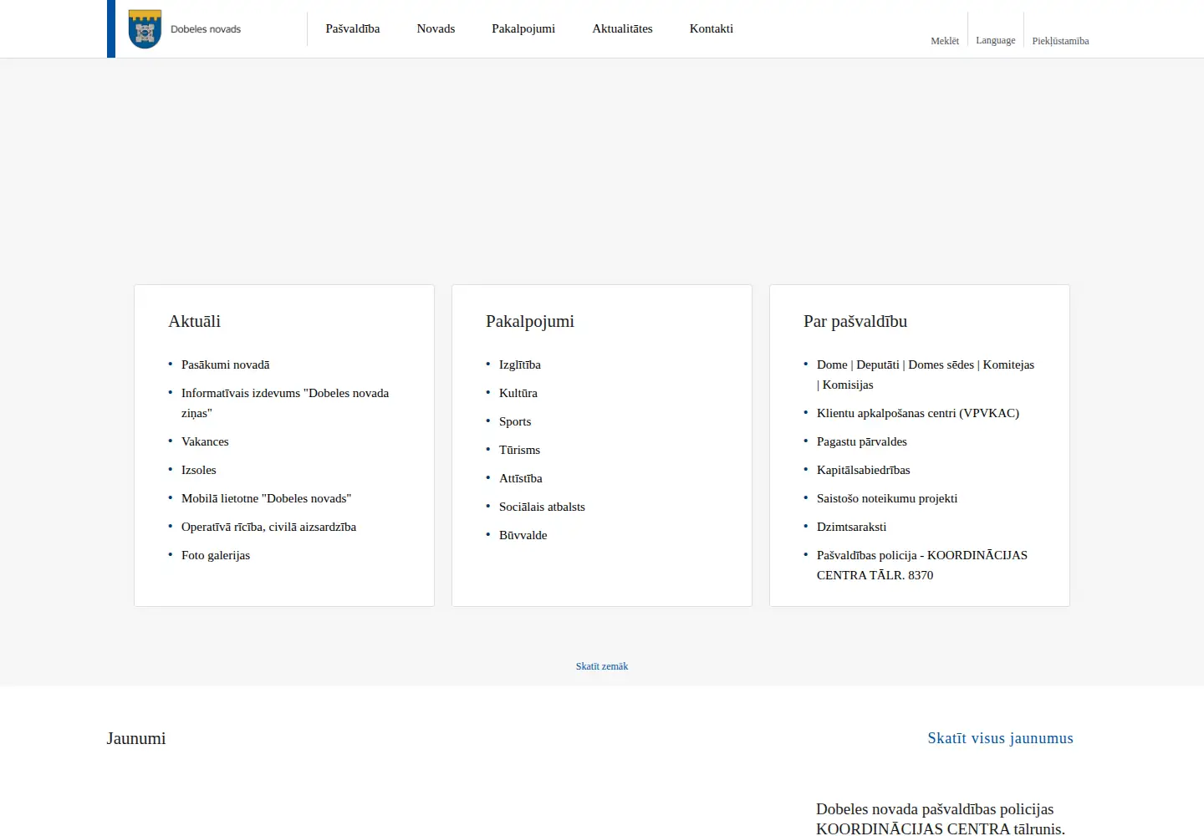Open the Language selector
This screenshot has height=836, width=1204.
point(996,40)
